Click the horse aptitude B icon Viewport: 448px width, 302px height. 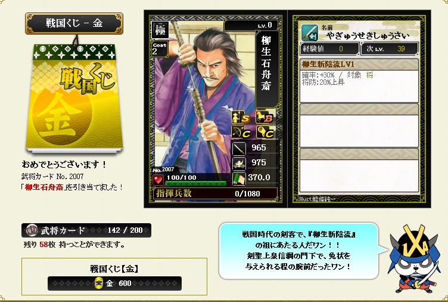(x=265, y=117)
